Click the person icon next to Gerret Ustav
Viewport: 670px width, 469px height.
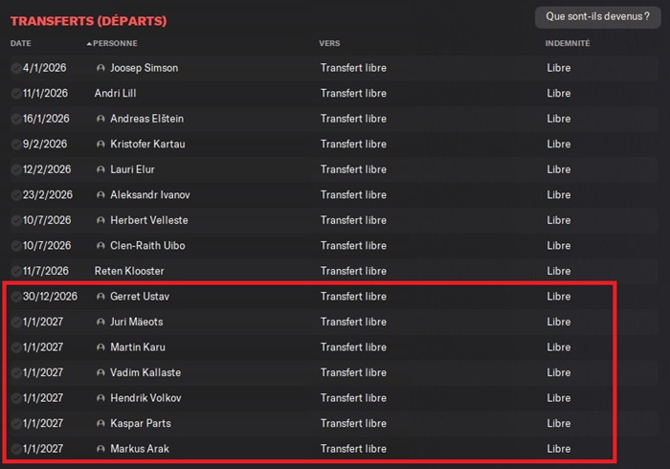[100, 297]
